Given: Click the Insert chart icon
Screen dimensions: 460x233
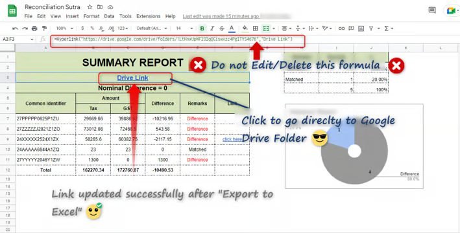Looking at the screenshot, I should click(361, 28).
